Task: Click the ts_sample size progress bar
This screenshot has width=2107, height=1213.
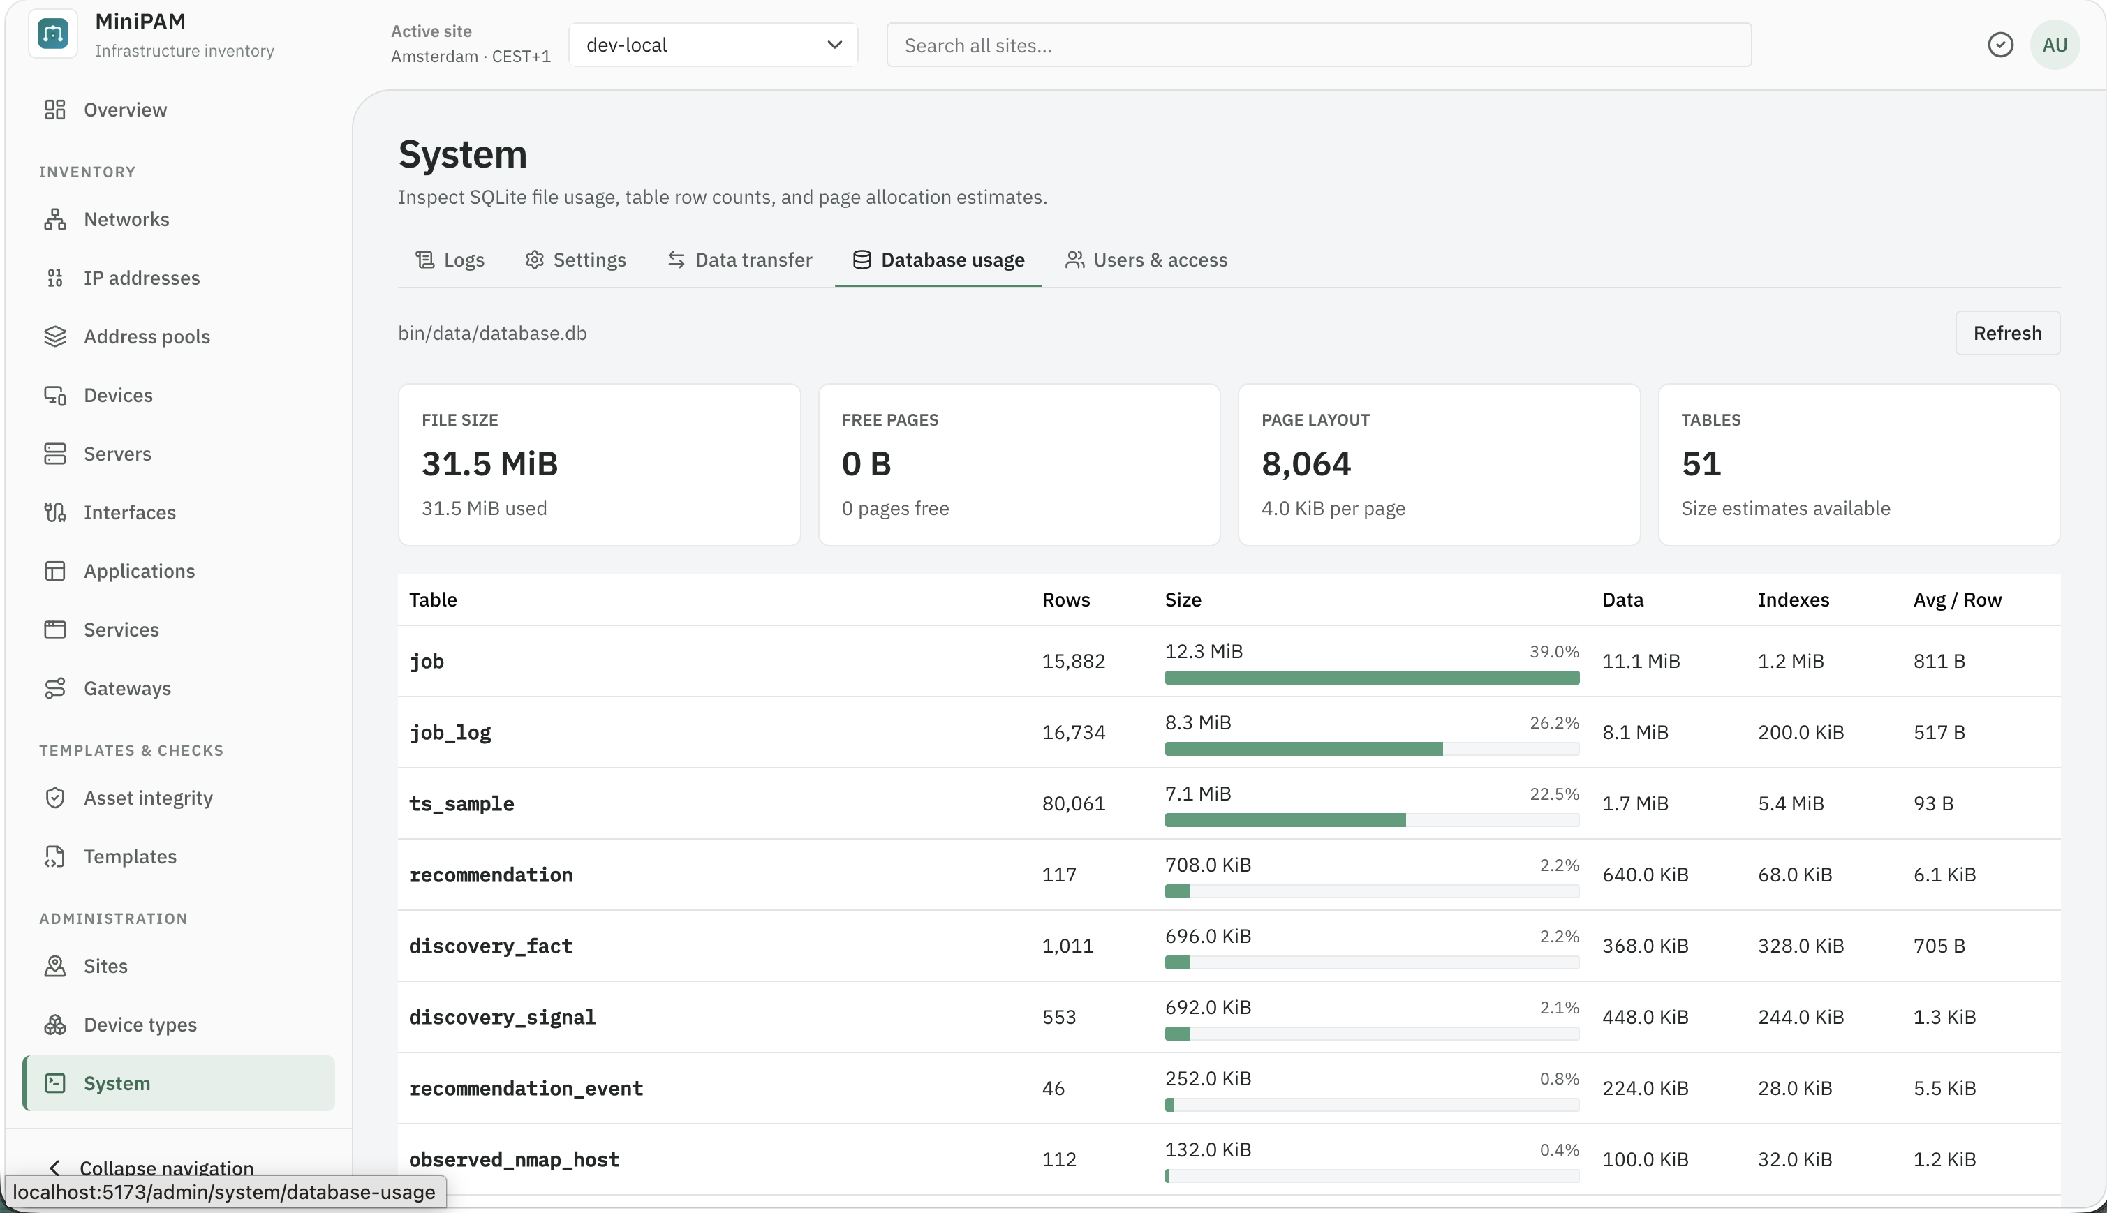Action: tap(1371, 821)
